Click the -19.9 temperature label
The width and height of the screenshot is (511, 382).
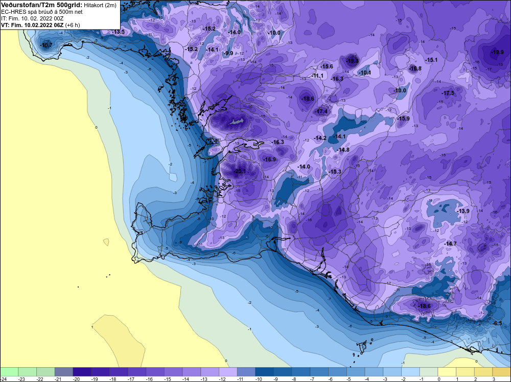pos(497,52)
